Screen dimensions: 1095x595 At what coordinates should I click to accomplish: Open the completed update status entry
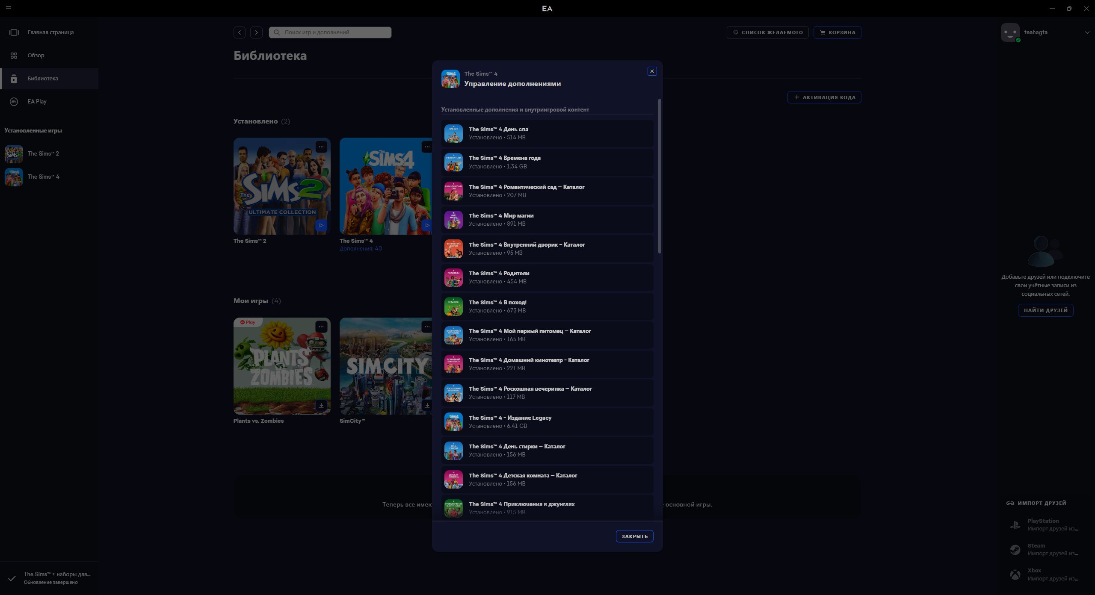tap(49, 578)
